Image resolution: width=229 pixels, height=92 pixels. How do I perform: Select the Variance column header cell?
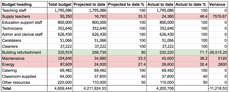218,5
